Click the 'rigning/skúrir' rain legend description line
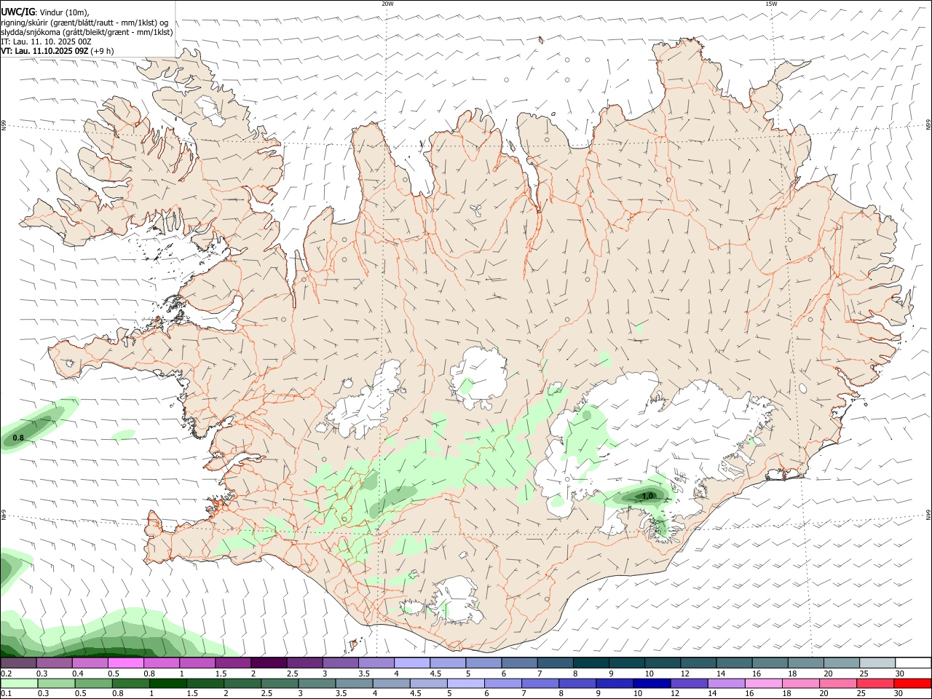Screen dimensions: 932x699 tap(84, 23)
